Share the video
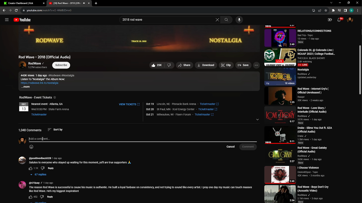362x203 pixels. tap(185, 65)
